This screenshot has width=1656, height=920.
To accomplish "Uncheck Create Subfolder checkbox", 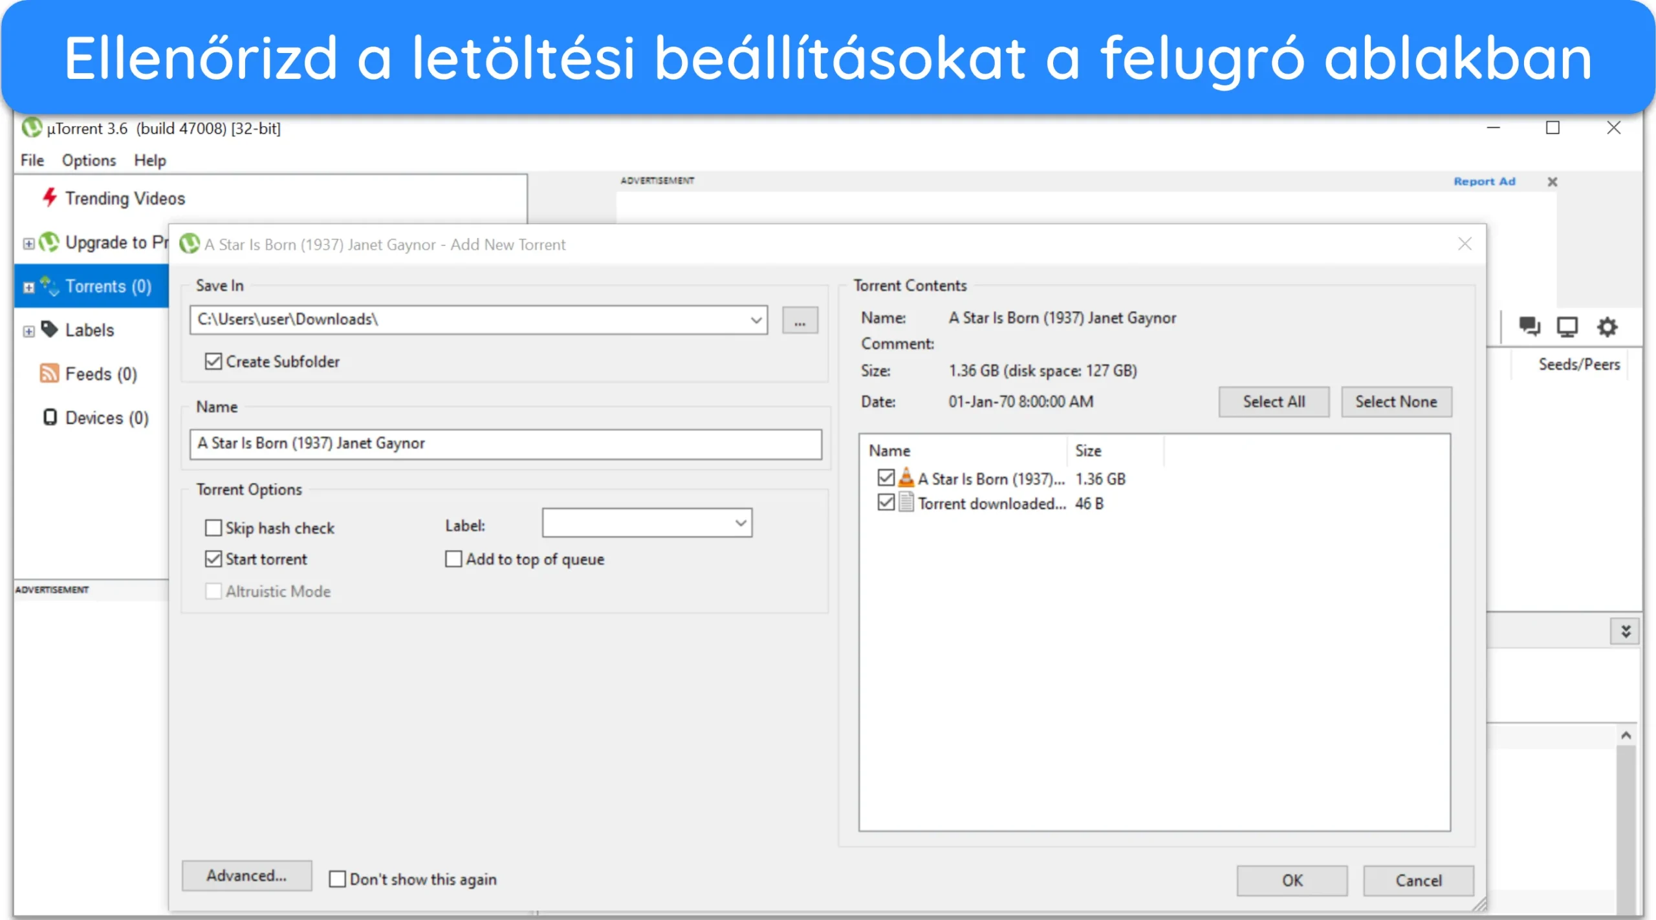I will (x=213, y=361).
